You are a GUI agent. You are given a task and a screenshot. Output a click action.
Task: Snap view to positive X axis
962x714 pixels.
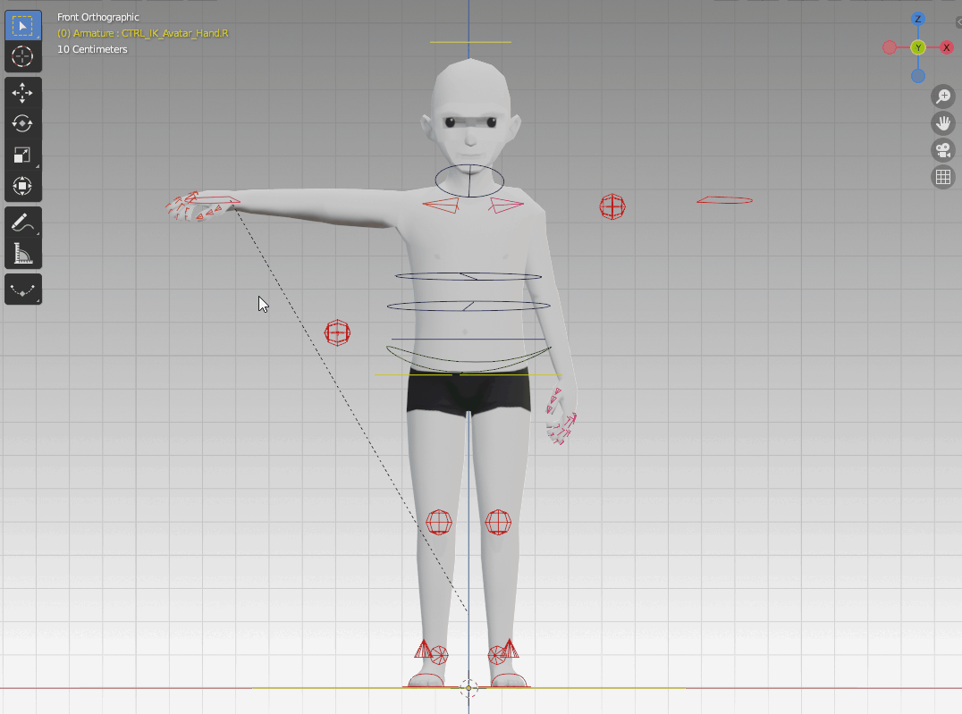pos(947,47)
